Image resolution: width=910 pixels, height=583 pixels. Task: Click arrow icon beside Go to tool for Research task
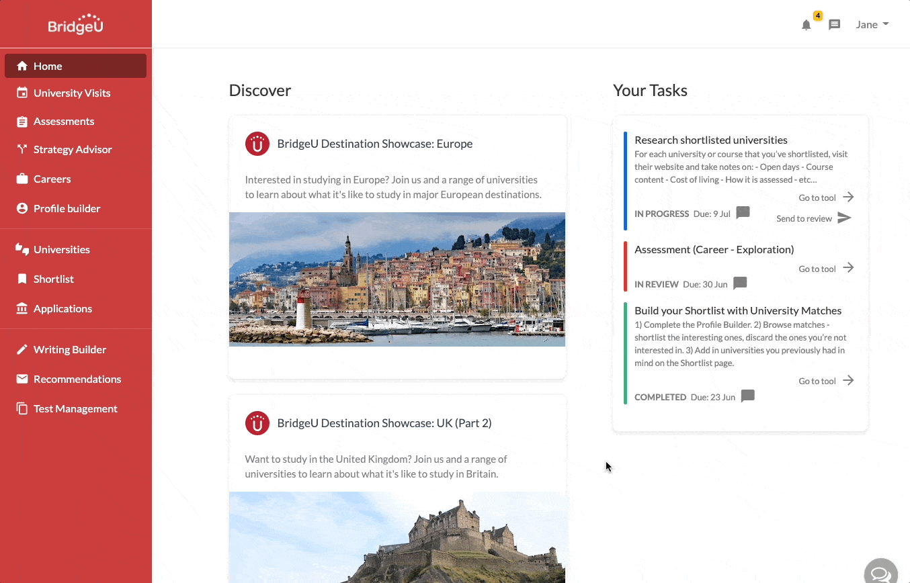click(848, 197)
